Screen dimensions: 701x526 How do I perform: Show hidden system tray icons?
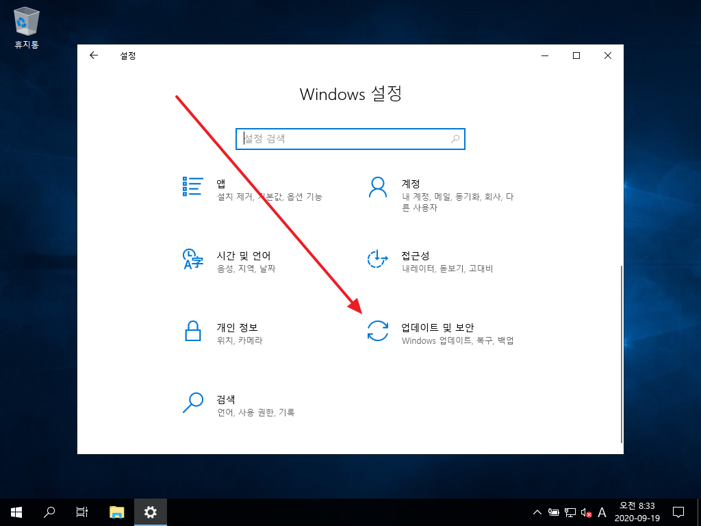coord(537,512)
